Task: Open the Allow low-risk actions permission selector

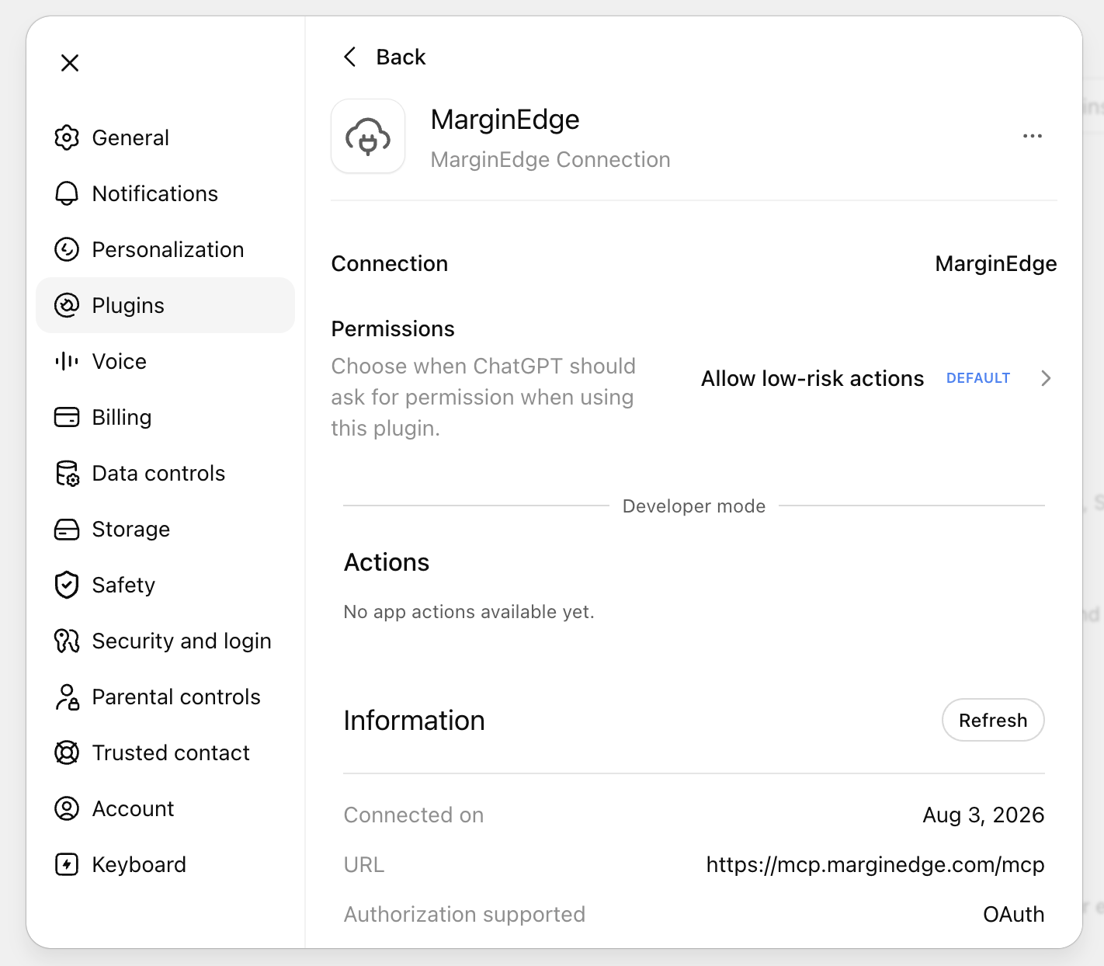Action: (x=877, y=378)
